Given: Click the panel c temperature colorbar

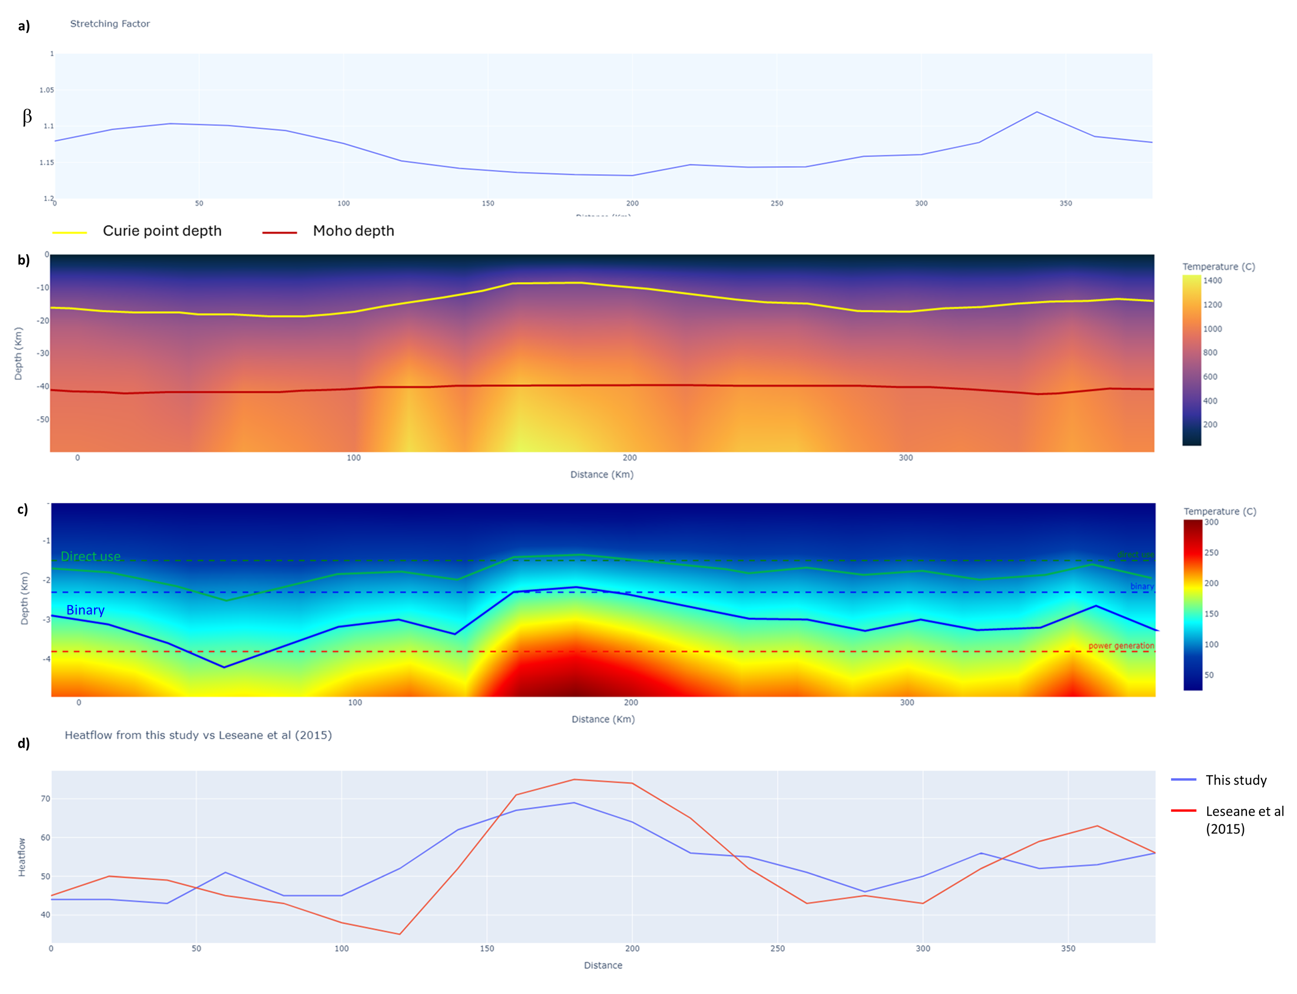Looking at the screenshot, I should tap(1192, 605).
